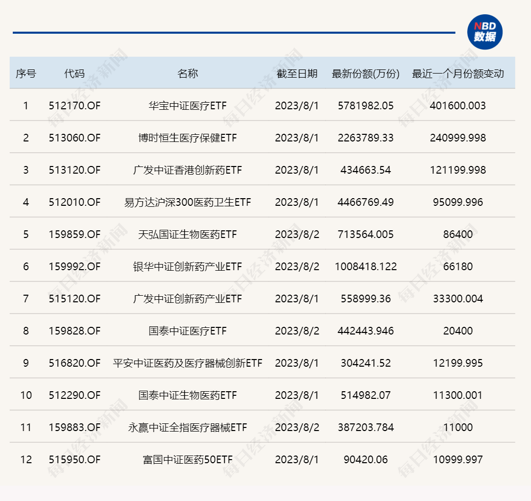Viewport: 531px width, 501px height.
Task: Click code 159859.OF
Action: point(75,234)
